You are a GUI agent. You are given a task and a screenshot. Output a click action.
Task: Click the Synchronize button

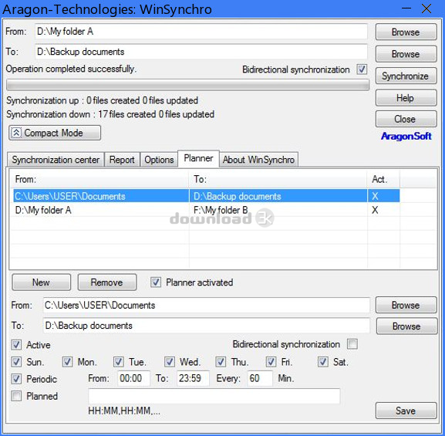pyautogui.click(x=406, y=76)
